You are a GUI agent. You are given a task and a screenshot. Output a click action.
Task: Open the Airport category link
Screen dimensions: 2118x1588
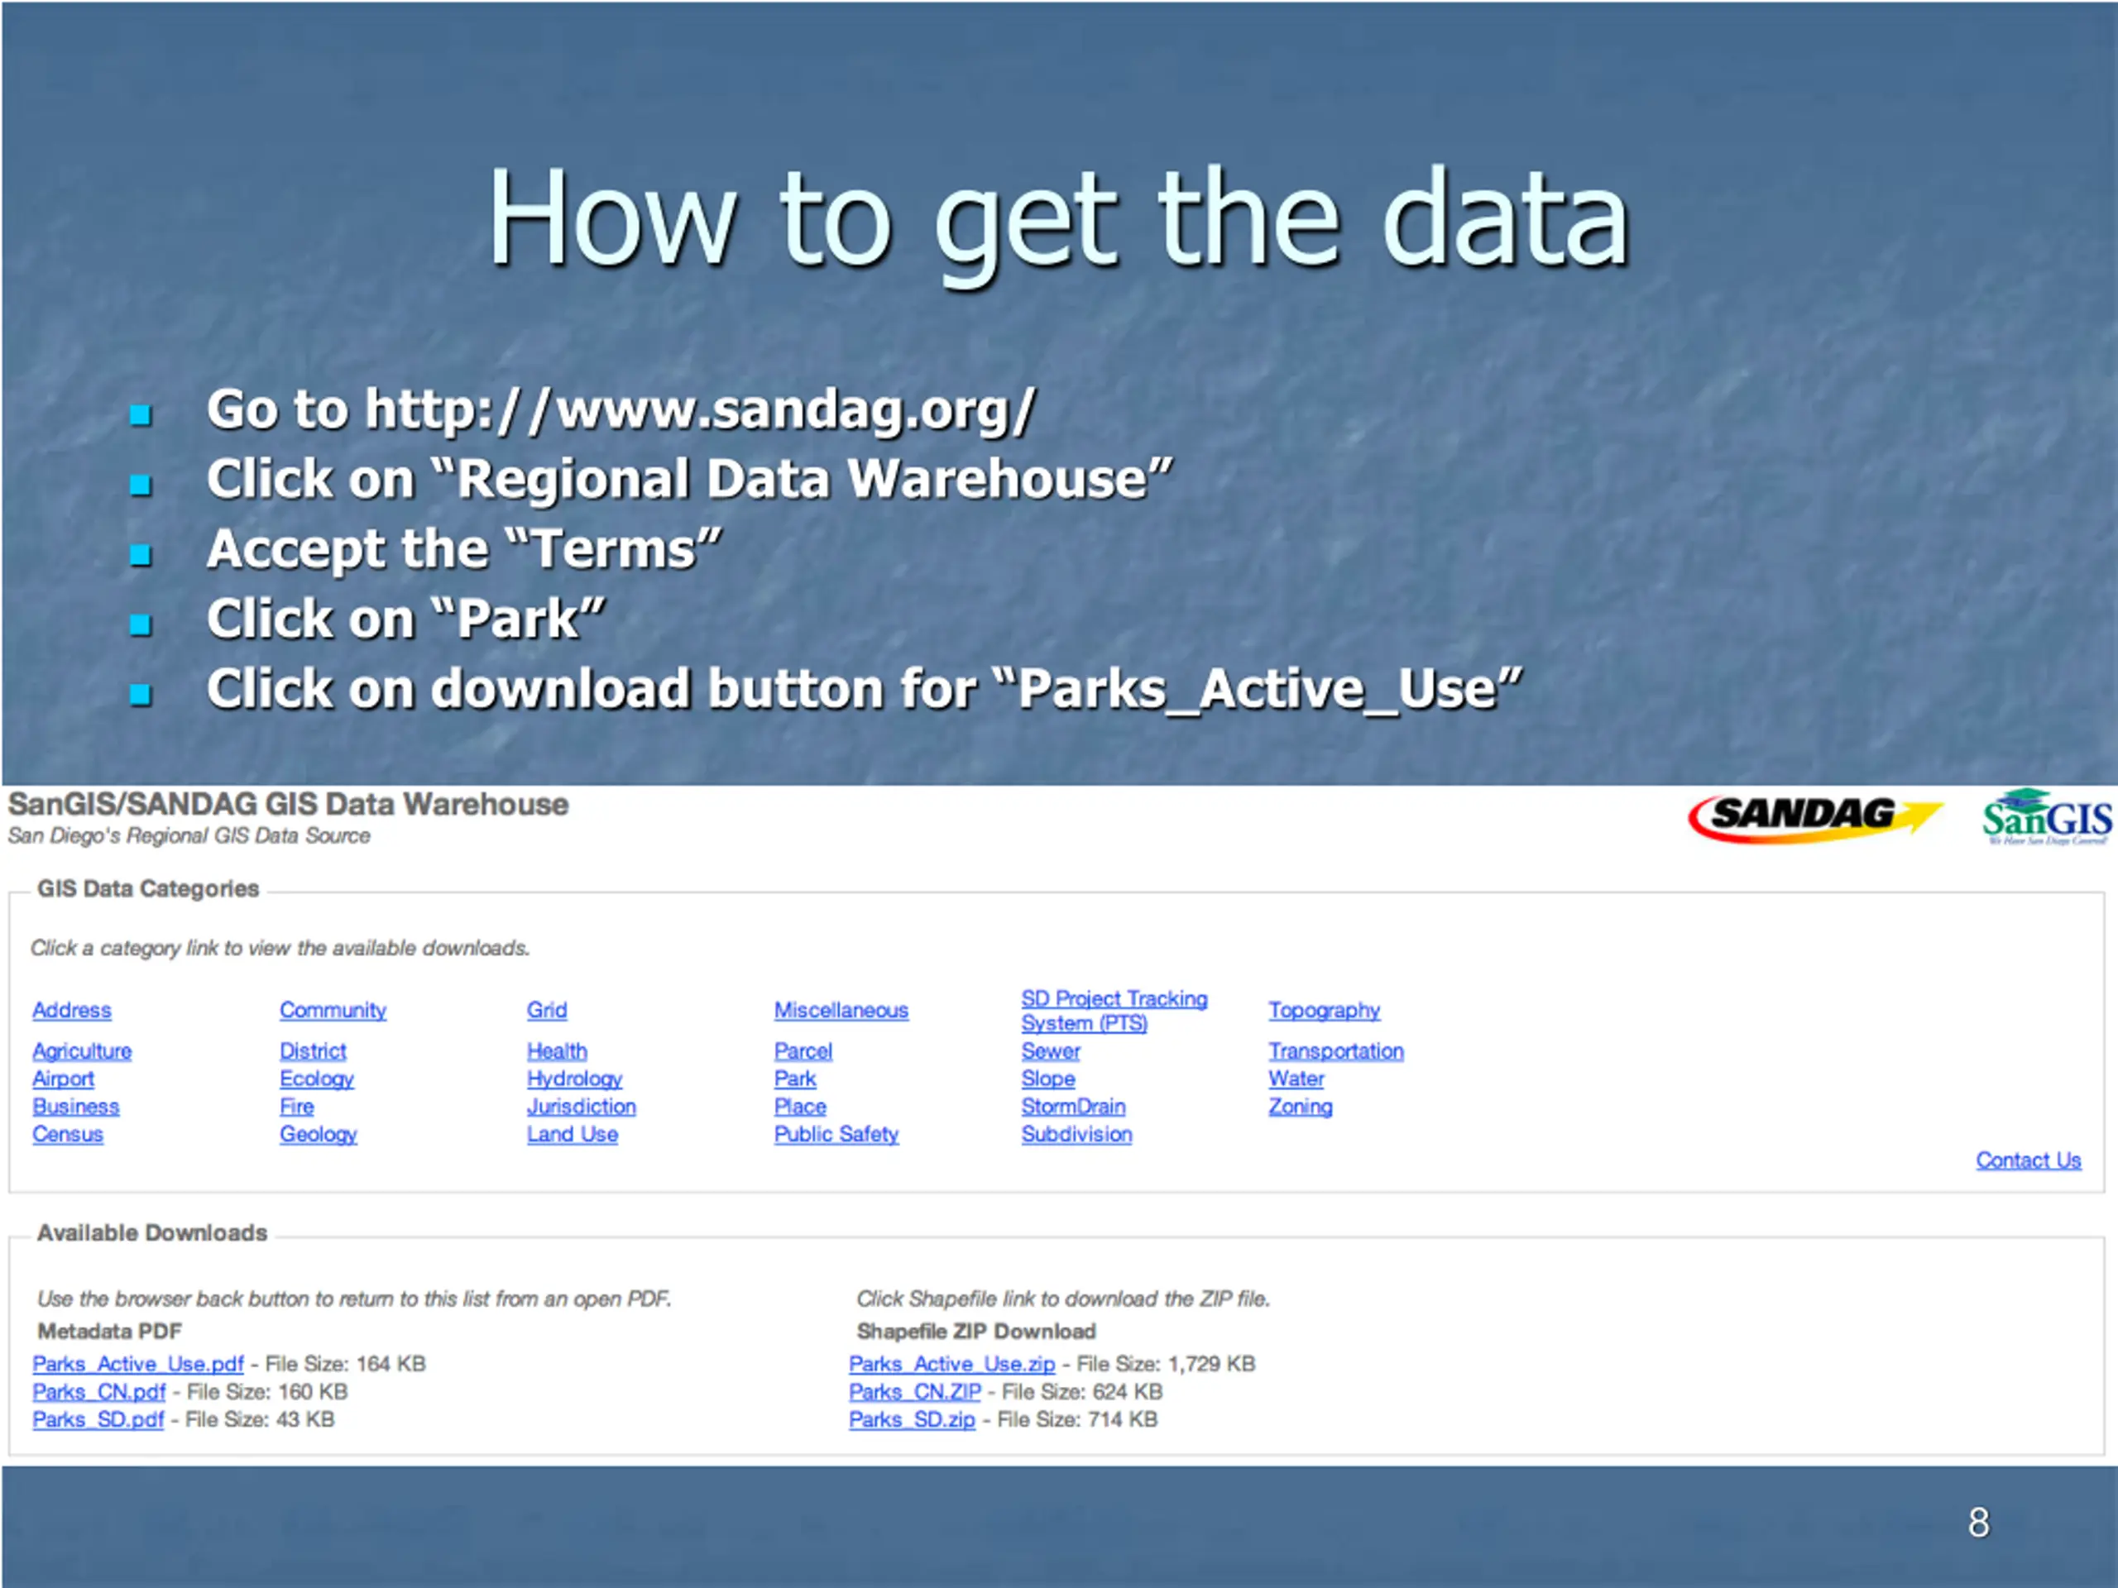pos(63,1079)
